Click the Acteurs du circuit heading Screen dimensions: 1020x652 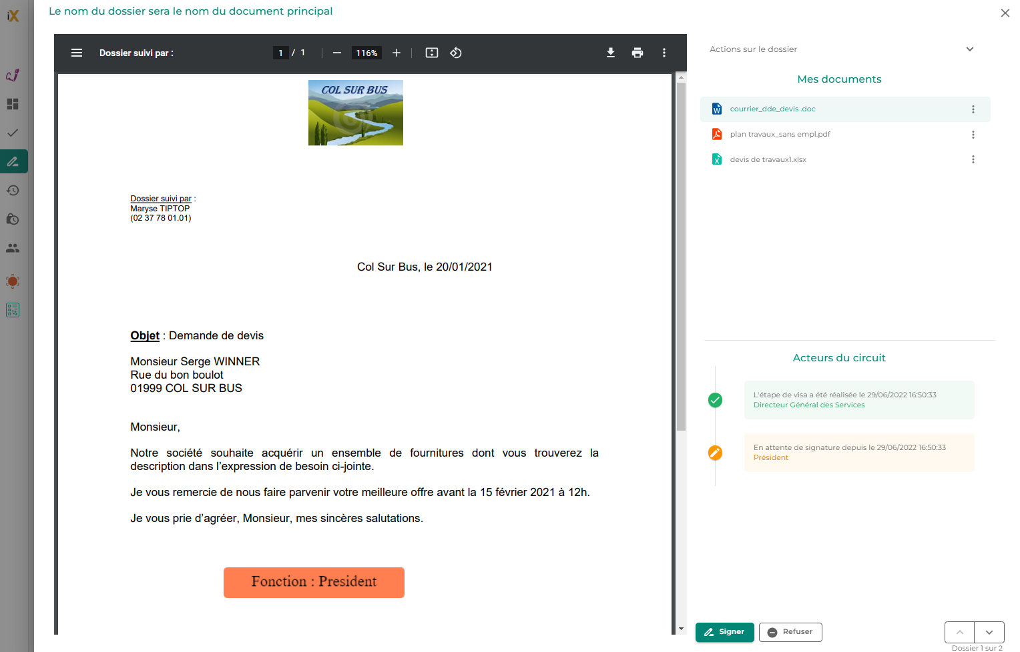[x=839, y=358]
